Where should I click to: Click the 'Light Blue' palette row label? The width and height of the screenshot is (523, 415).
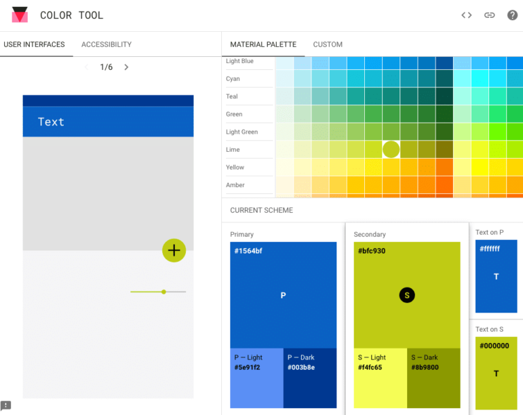coord(239,61)
